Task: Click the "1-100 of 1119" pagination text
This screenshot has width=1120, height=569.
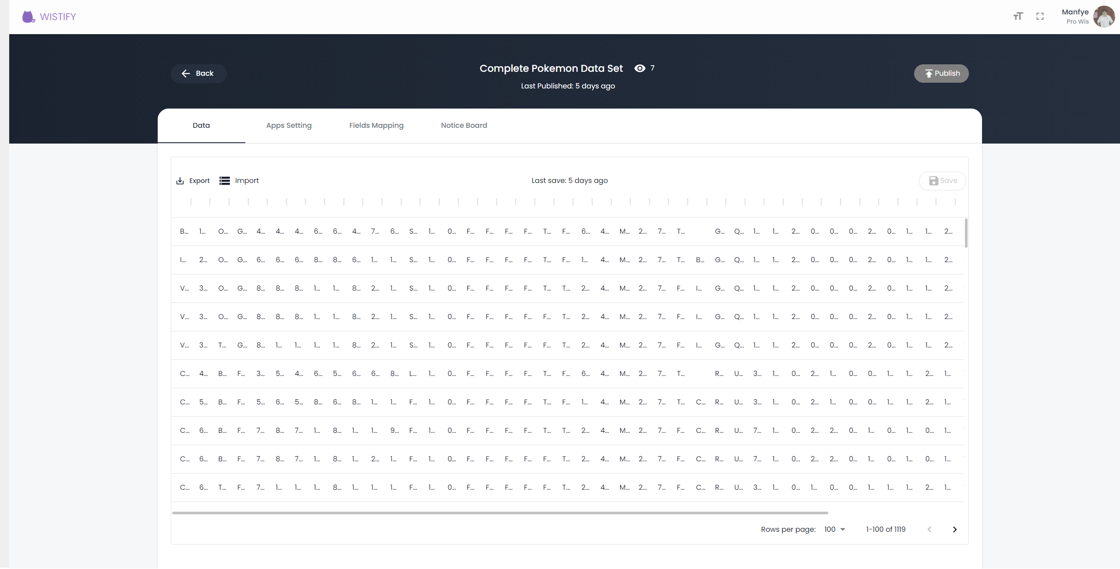Action: tap(886, 530)
